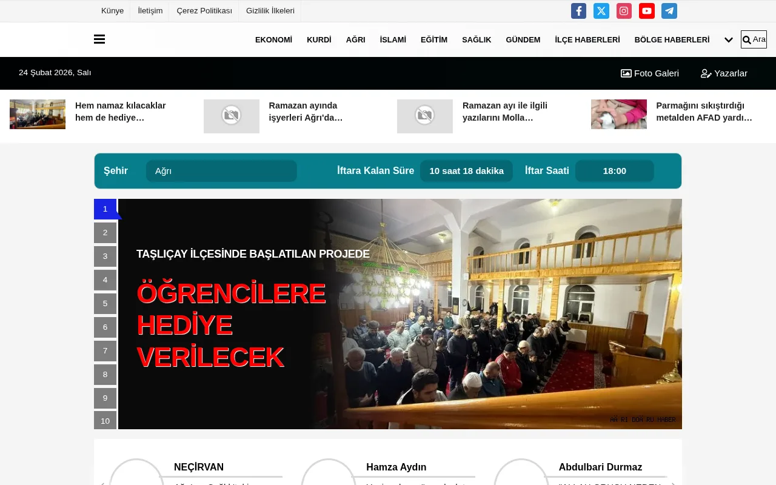The image size is (776, 485).
Task: Open the hamburger menu icon
Action: pos(99,39)
